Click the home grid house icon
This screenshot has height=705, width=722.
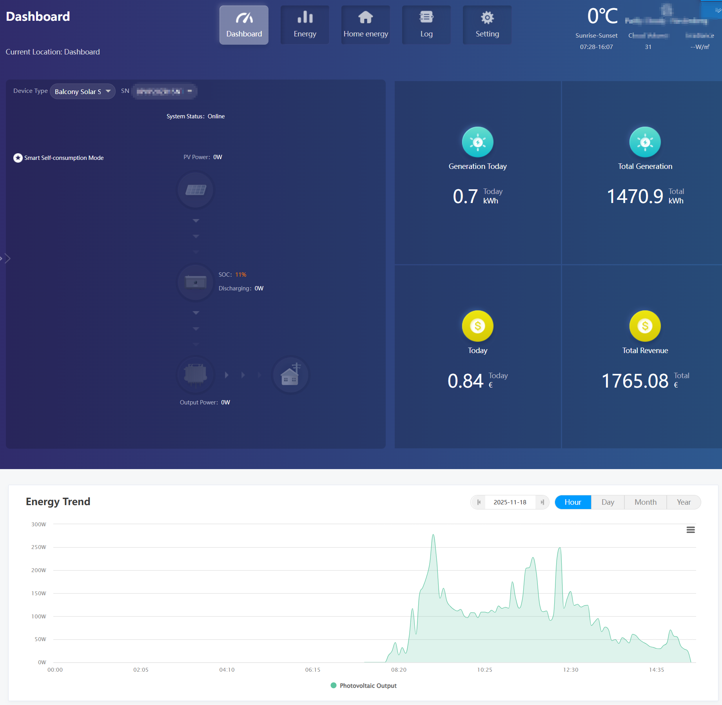tap(290, 375)
